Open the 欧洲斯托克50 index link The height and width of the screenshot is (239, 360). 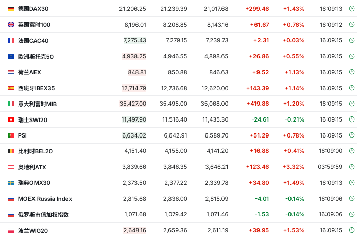point(36,56)
